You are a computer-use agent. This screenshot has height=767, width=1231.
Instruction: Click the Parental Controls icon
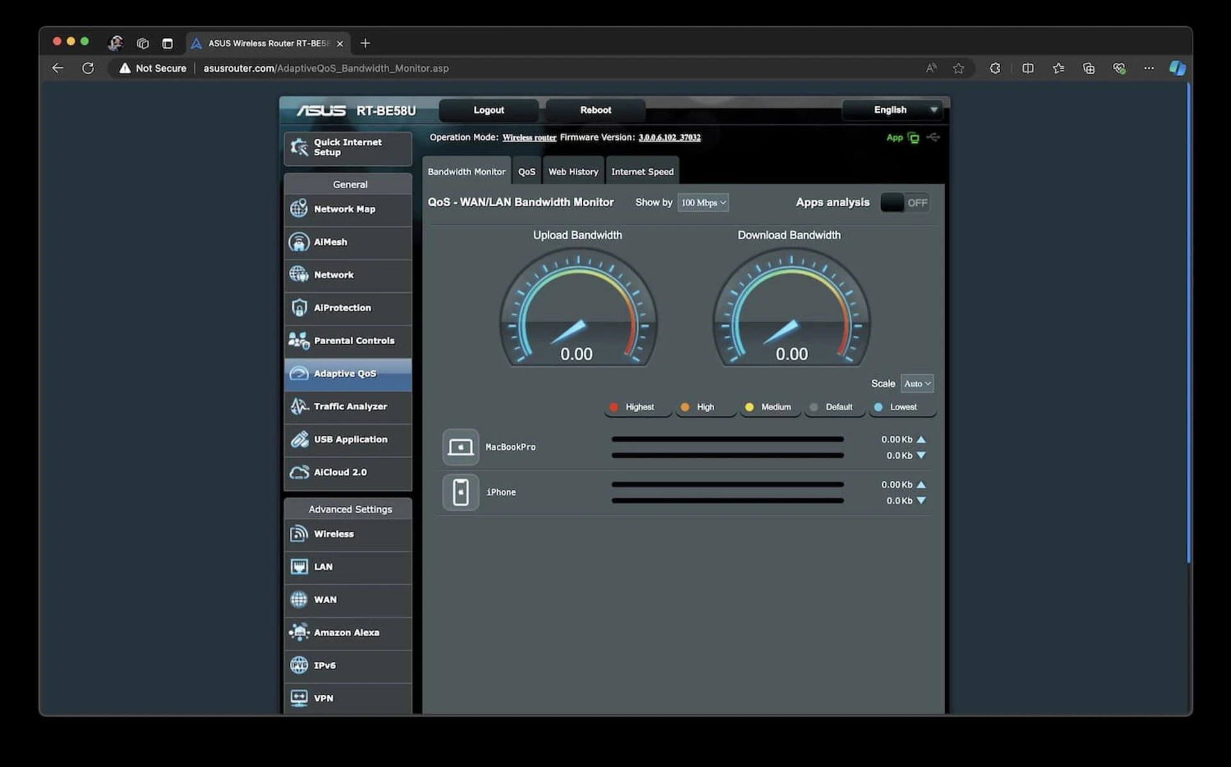point(299,340)
